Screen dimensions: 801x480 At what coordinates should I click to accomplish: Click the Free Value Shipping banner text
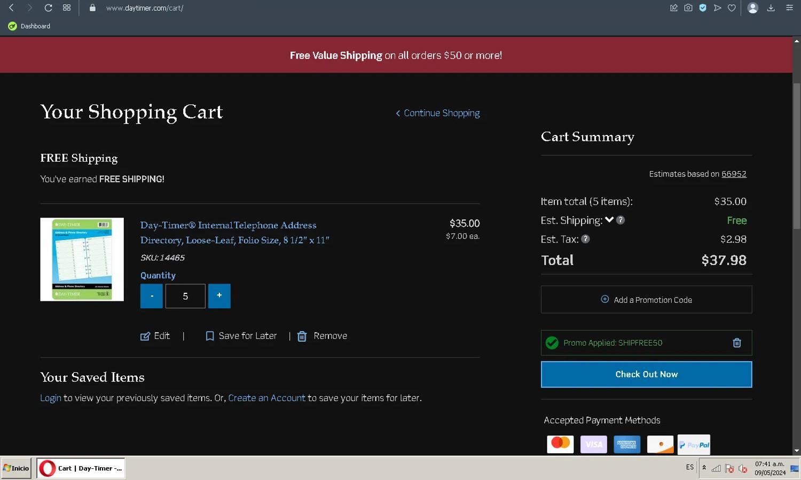(x=396, y=55)
